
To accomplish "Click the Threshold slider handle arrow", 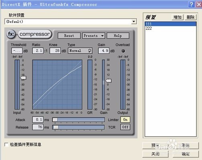I will coord(23,78).
